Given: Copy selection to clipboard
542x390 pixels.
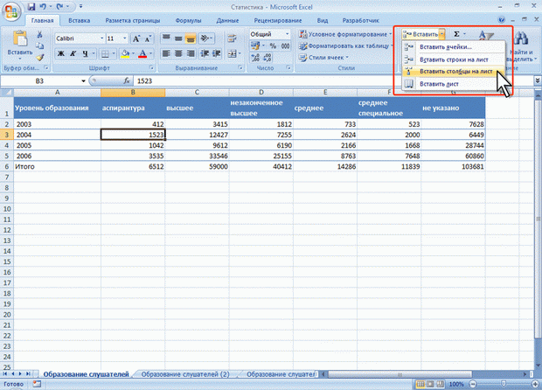Looking at the screenshot, I should [39, 45].
